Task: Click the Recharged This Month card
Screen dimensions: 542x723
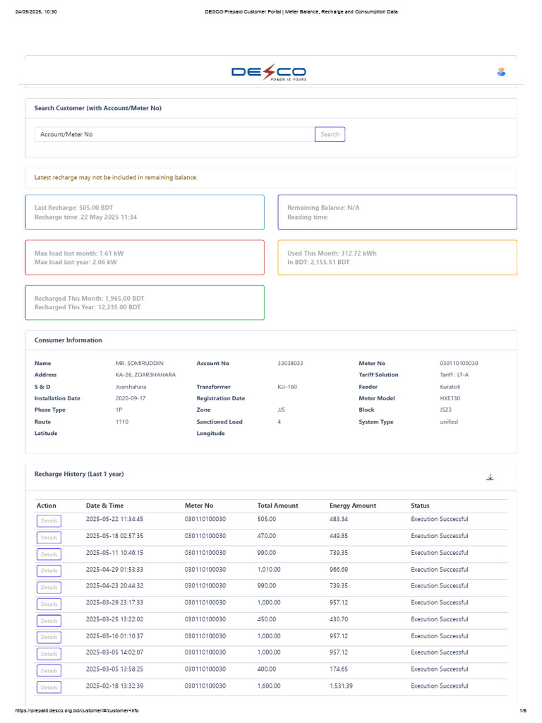Action: (145, 303)
